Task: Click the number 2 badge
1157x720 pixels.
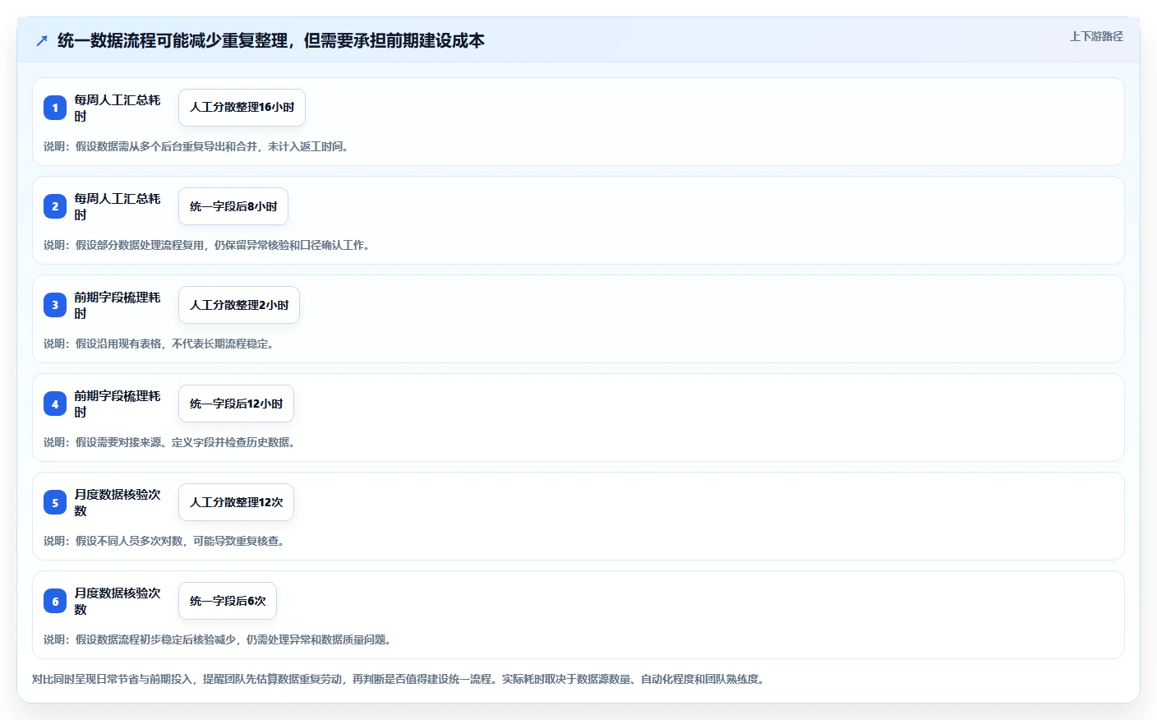Action: click(55, 206)
